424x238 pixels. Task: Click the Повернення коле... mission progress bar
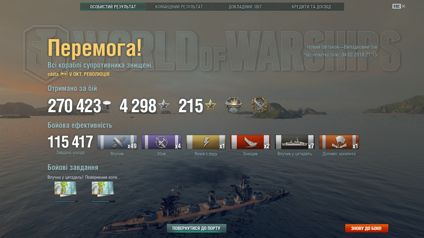[103, 201]
